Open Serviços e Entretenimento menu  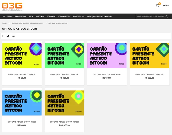(x=100, y=16)
